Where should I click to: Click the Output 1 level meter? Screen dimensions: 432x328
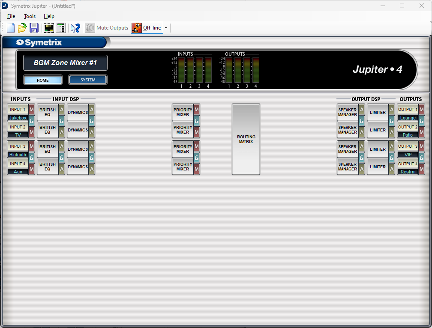tap(229, 70)
